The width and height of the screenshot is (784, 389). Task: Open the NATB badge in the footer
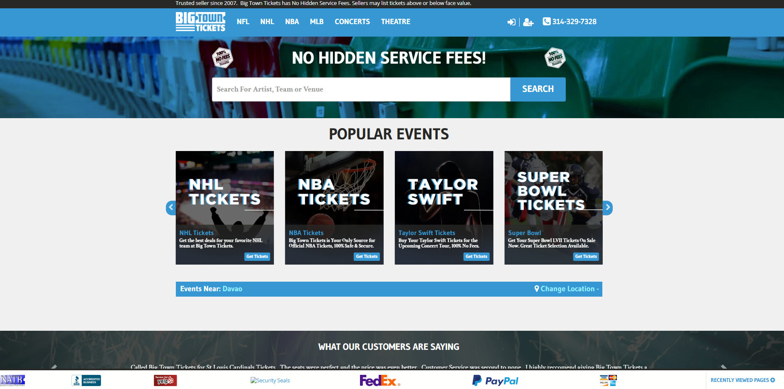(x=12, y=380)
